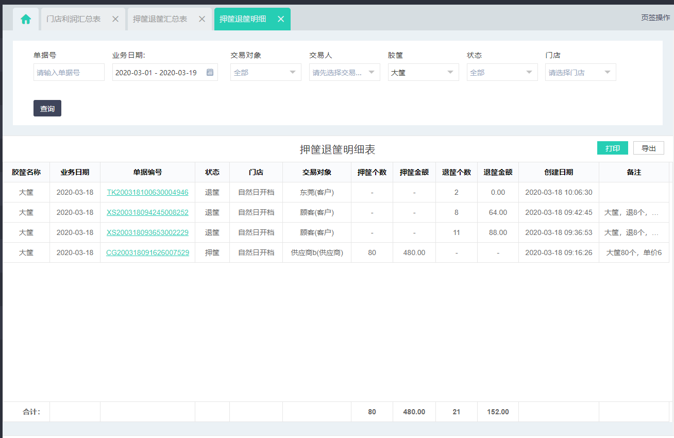Click the 胶筐名称 column header

pos(26,172)
